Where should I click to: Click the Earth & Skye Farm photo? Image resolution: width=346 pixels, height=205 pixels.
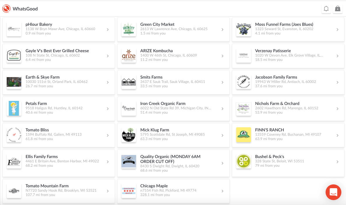14,82
